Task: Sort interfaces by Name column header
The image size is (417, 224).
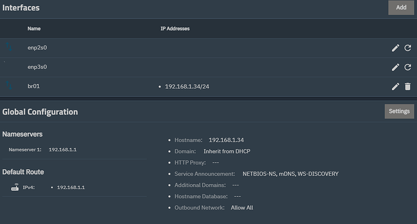Action: [34, 29]
